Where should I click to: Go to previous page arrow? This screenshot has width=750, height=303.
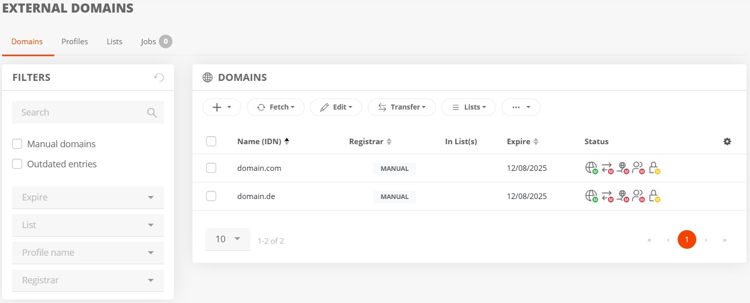click(x=668, y=240)
